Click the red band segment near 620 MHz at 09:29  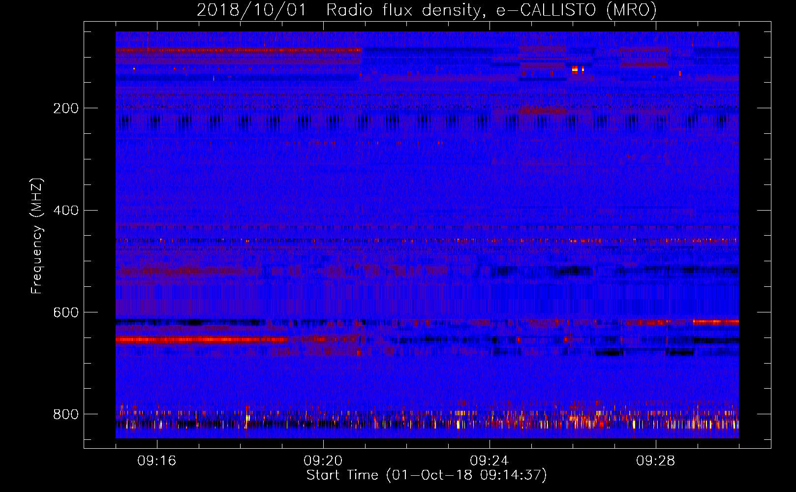point(716,322)
